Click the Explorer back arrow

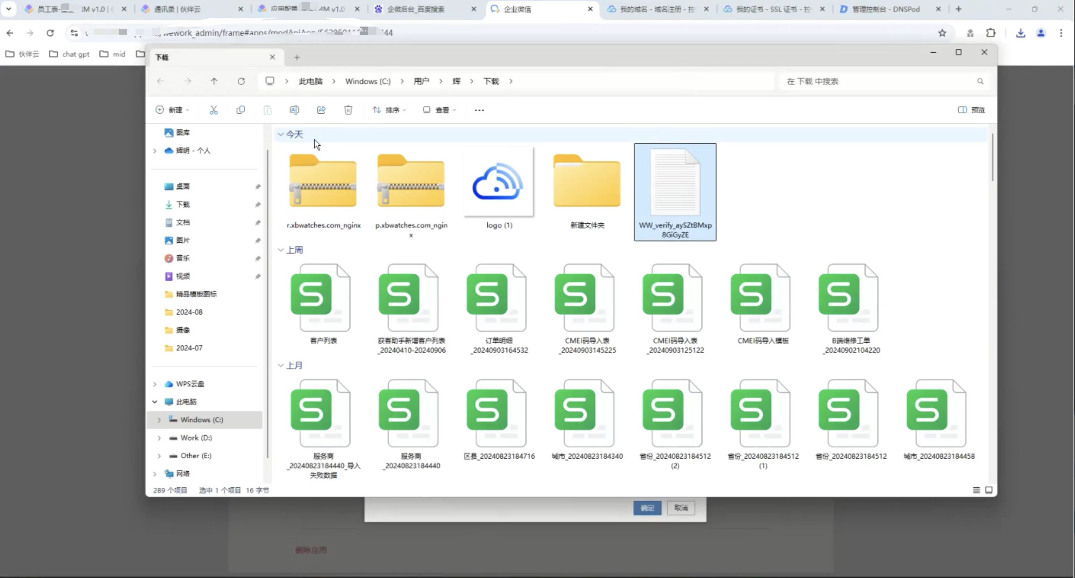tap(160, 81)
